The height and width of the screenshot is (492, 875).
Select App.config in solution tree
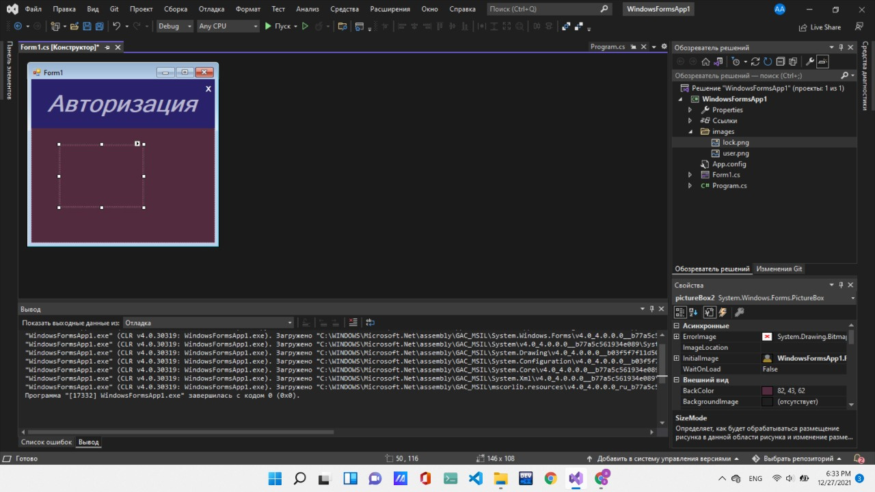[x=729, y=164]
